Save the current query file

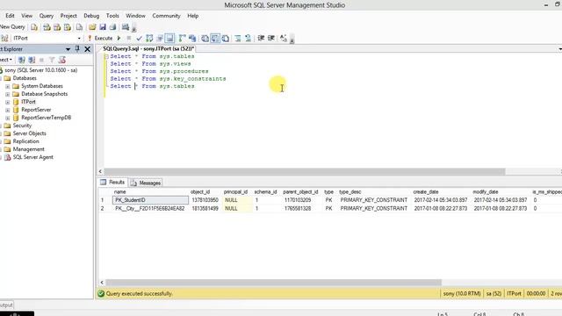[103, 27]
